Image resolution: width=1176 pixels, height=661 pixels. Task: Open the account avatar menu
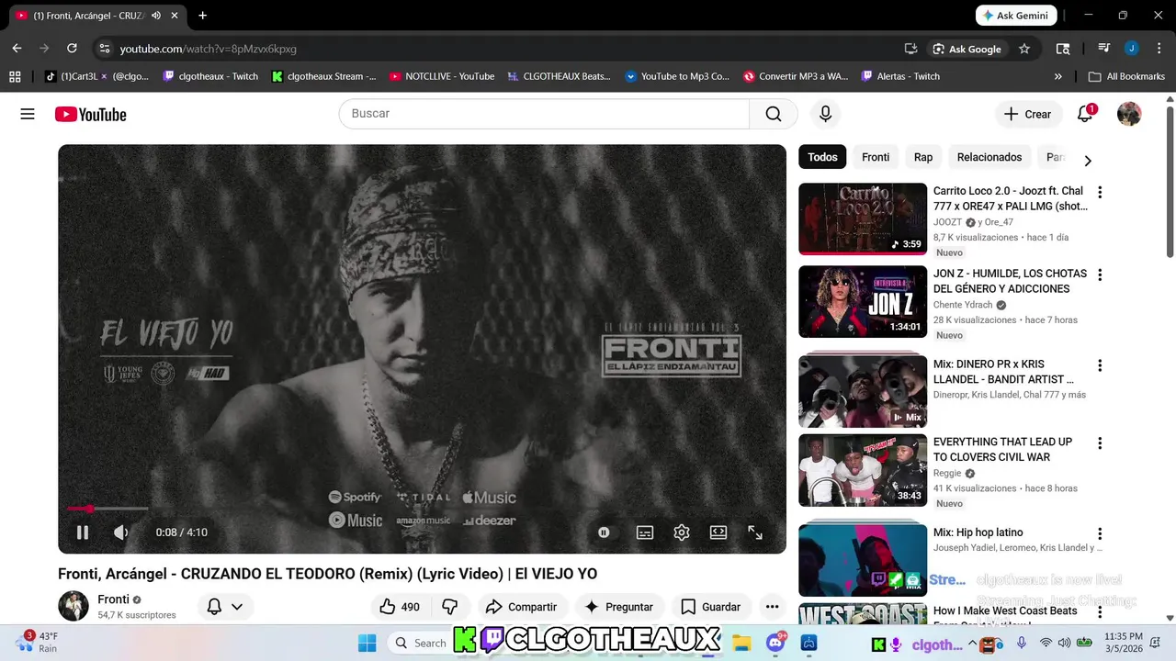(1129, 114)
